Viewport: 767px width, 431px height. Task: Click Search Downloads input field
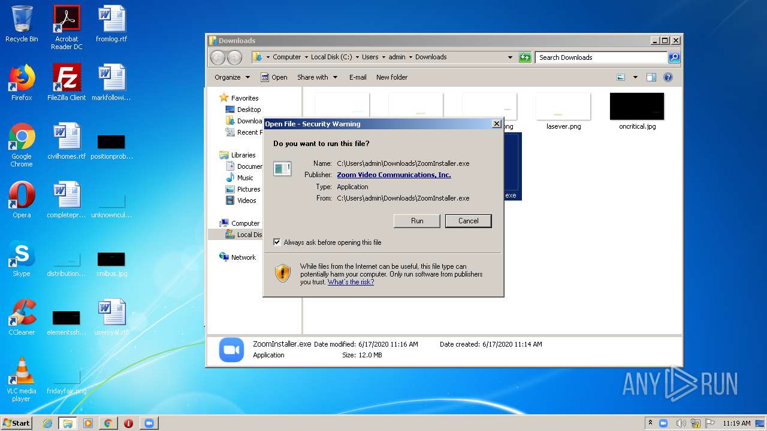pos(601,57)
